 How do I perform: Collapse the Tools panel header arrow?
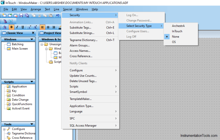32,124
